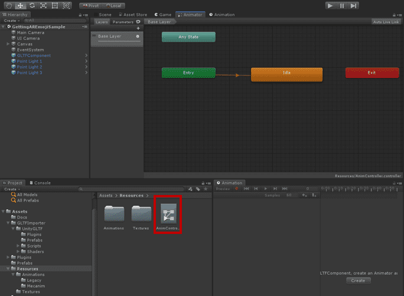The width and height of the screenshot is (404, 296).
Task: Click the Step frame button
Action: (353, 5)
